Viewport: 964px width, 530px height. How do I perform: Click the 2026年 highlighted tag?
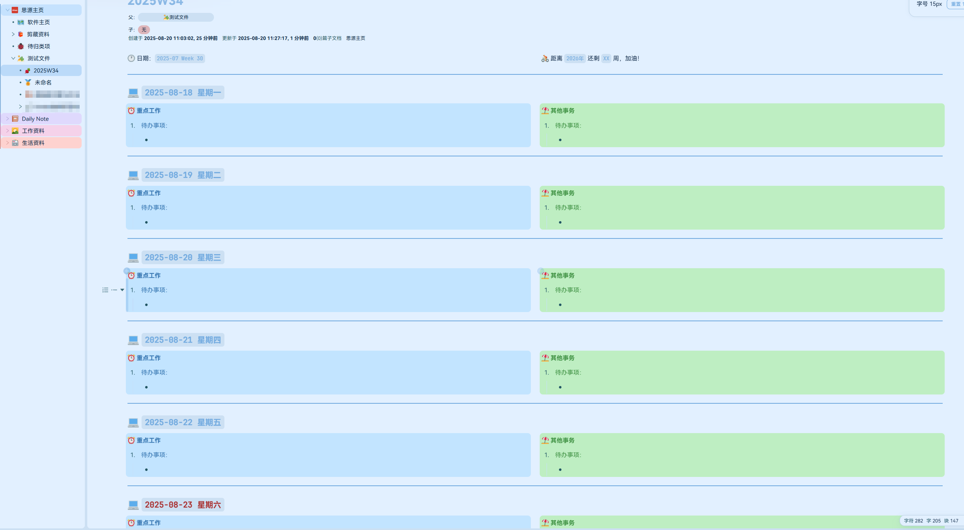click(x=575, y=59)
